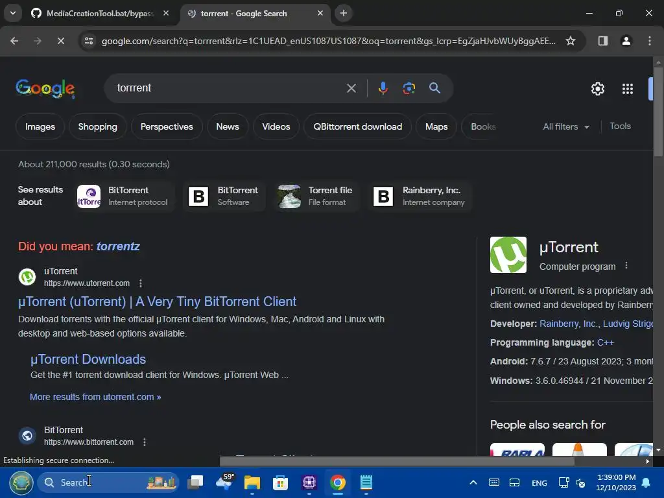Screen dimensions: 664x498
Task: Filter results by Perspectives
Action: [x=167, y=126]
